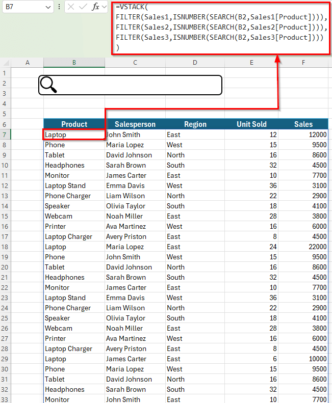Click Maria Lopez in row 8
Viewport: 332px width, 403px height.
coord(135,145)
